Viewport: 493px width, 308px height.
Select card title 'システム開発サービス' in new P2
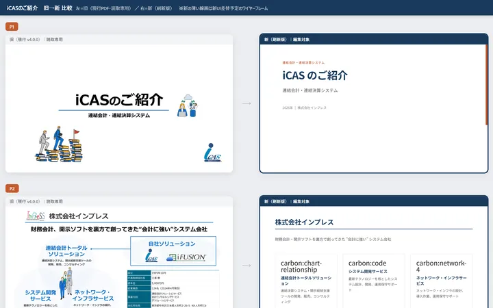[x=368, y=271]
